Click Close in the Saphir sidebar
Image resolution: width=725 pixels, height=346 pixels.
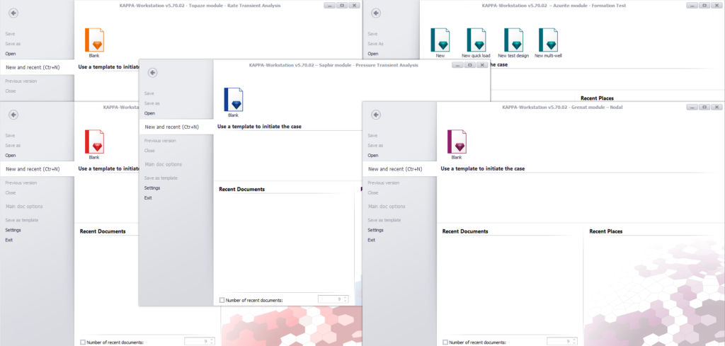(x=149, y=151)
